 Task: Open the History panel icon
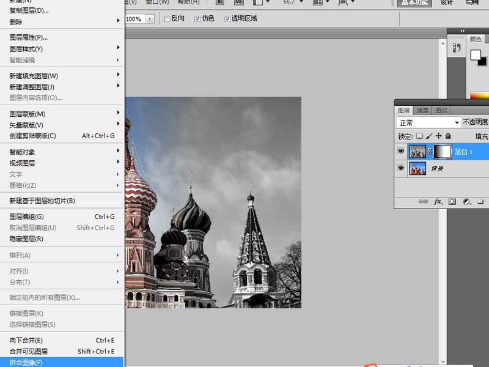456,47
